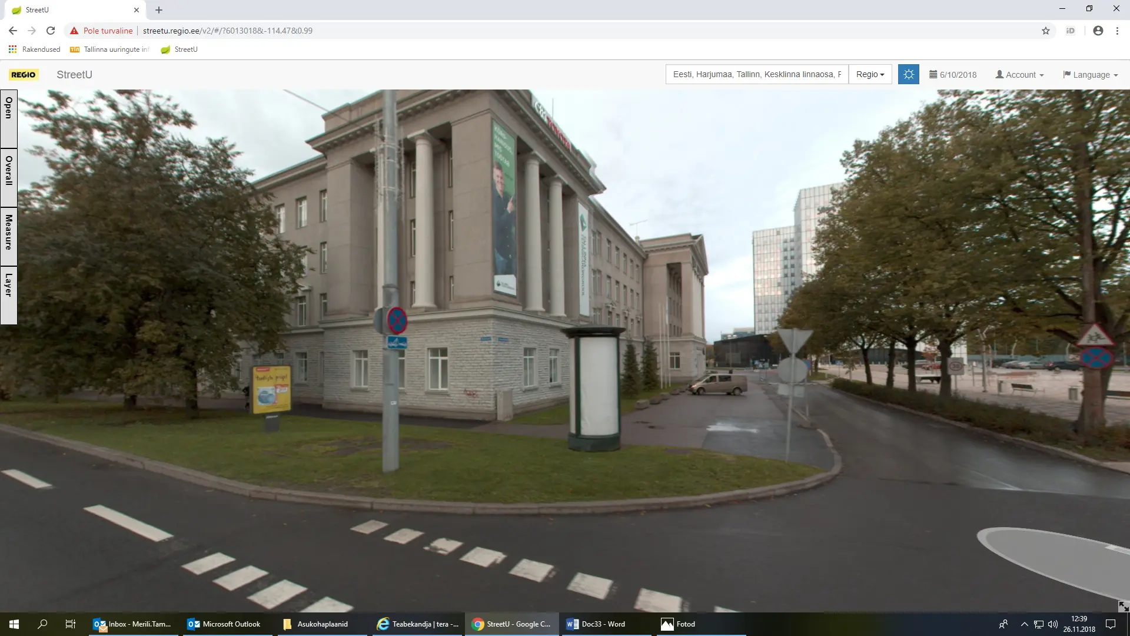This screenshot has width=1130, height=636.
Task: Click the StreetU title link
Action: tap(74, 75)
